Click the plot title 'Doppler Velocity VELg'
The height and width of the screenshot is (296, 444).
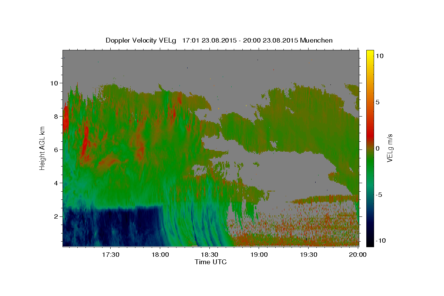click(141, 40)
